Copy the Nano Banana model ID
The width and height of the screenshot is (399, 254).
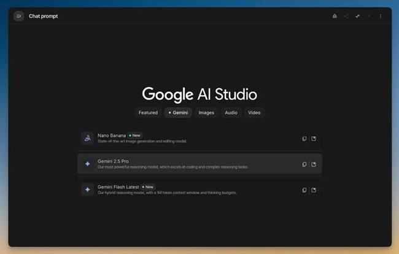tap(304, 139)
